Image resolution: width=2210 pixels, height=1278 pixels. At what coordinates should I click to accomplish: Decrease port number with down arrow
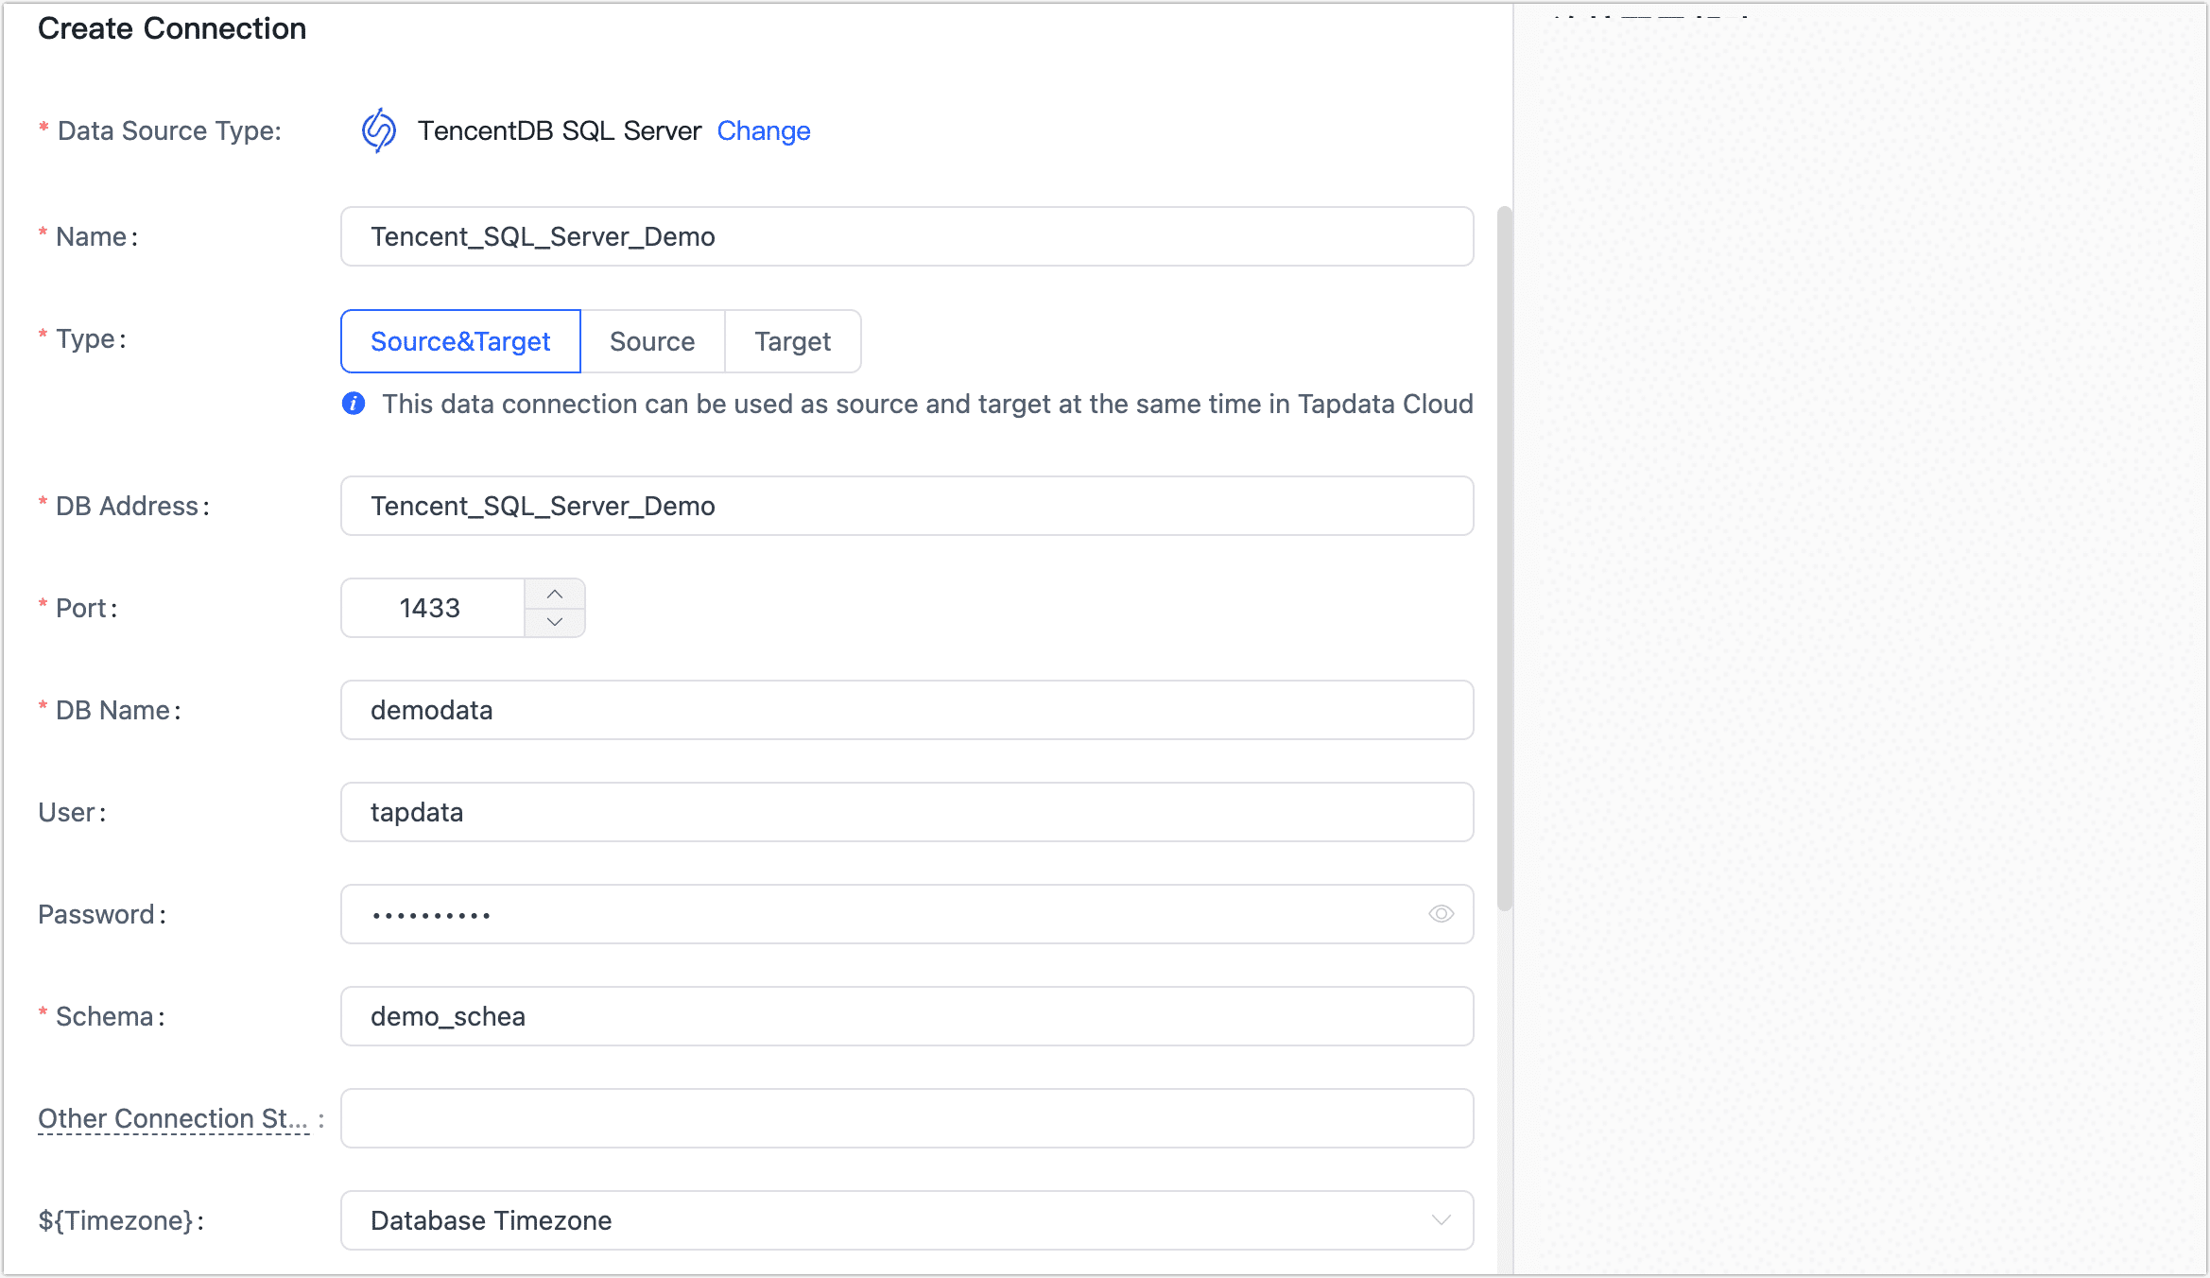555,622
